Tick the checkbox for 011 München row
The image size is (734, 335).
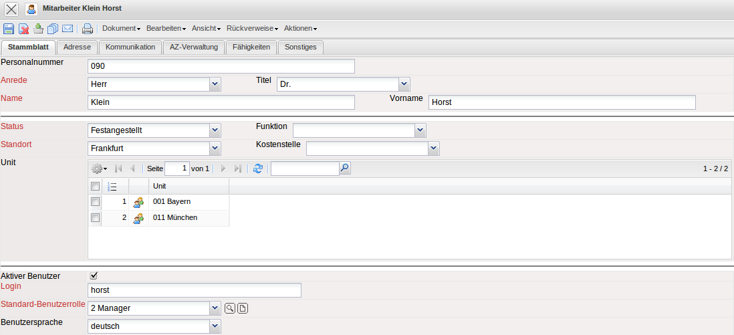pos(95,217)
